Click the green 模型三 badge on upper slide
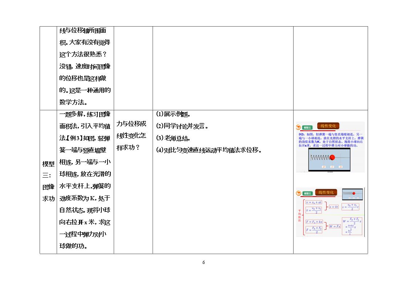The width and height of the screenshot is (408, 289). click(x=307, y=127)
